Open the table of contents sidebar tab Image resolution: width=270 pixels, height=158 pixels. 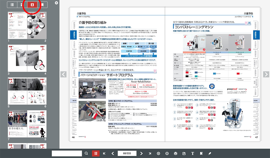[x=12, y=5]
